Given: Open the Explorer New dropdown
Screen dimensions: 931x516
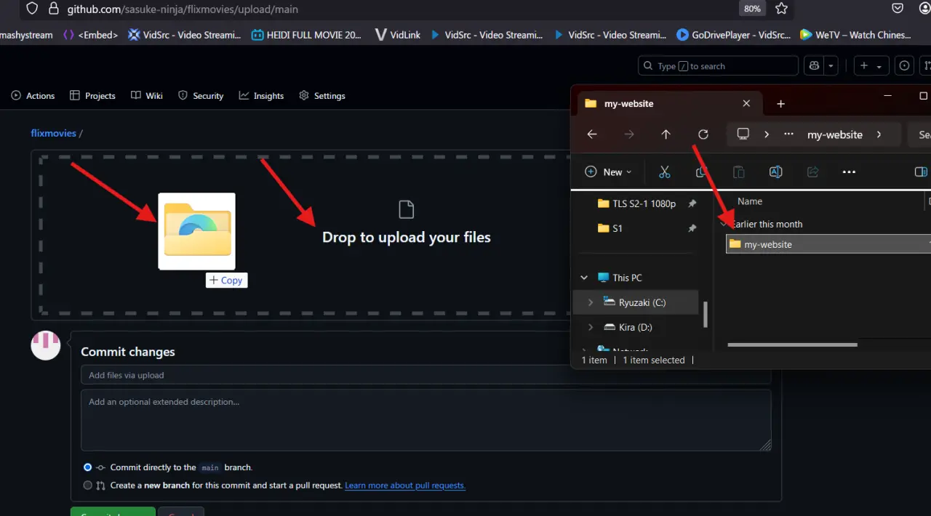Looking at the screenshot, I should tap(609, 172).
